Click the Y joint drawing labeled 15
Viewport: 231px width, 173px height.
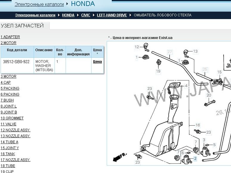(x=218, y=81)
